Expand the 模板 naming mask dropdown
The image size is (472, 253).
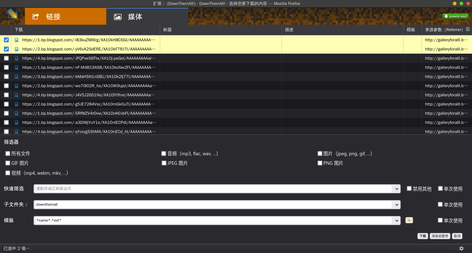[397, 221]
